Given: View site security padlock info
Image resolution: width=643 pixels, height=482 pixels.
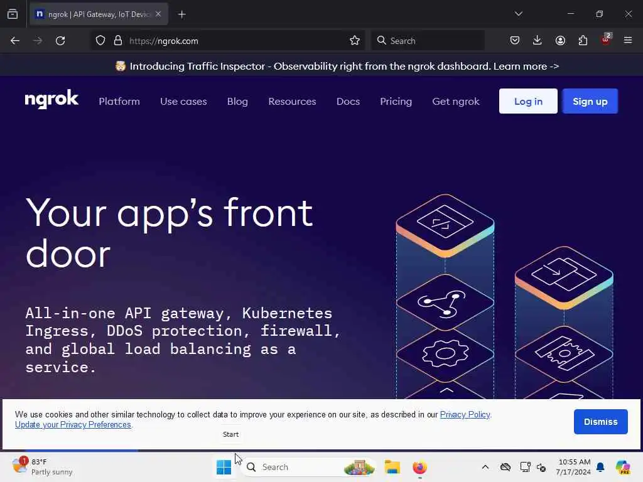Looking at the screenshot, I should point(118,41).
